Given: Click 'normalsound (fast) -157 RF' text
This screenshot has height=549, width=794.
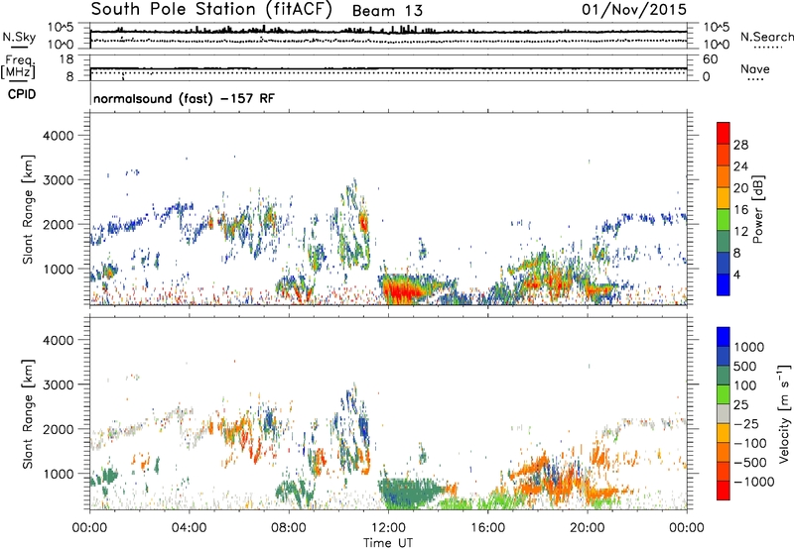Looking at the screenshot, I should (x=184, y=98).
